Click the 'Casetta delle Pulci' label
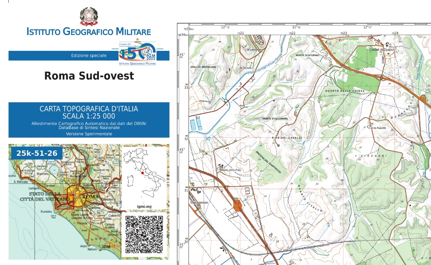Viewport: 431px width, 265px height. point(230,170)
